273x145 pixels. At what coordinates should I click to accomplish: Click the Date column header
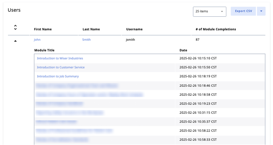click(x=183, y=50)
